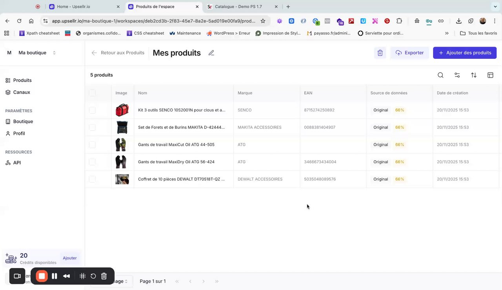Click the back arrow before Retour aux Produits
The height and width of the screenshot is (290, 502).
(94, 53)
